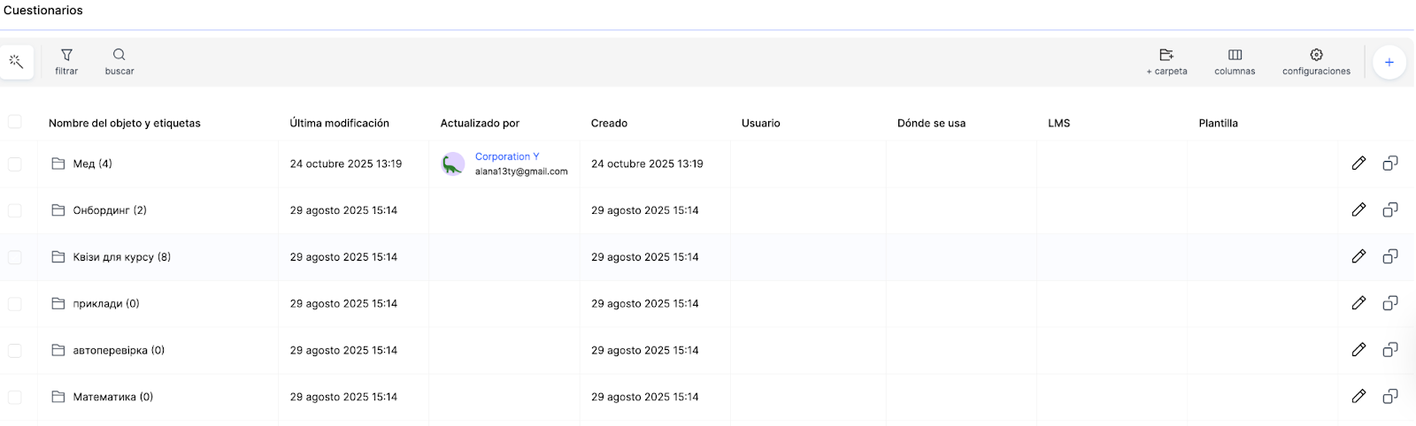This screenshot has height=426, width=1416.
Task: Duplicate the Онбординг folder using copy icon
Action: click(x=1390, y=210)
